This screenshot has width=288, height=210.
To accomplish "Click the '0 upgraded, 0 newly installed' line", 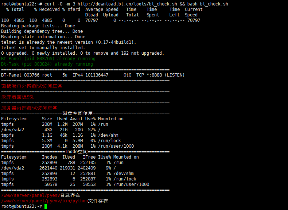I will [x=82, y=53].
